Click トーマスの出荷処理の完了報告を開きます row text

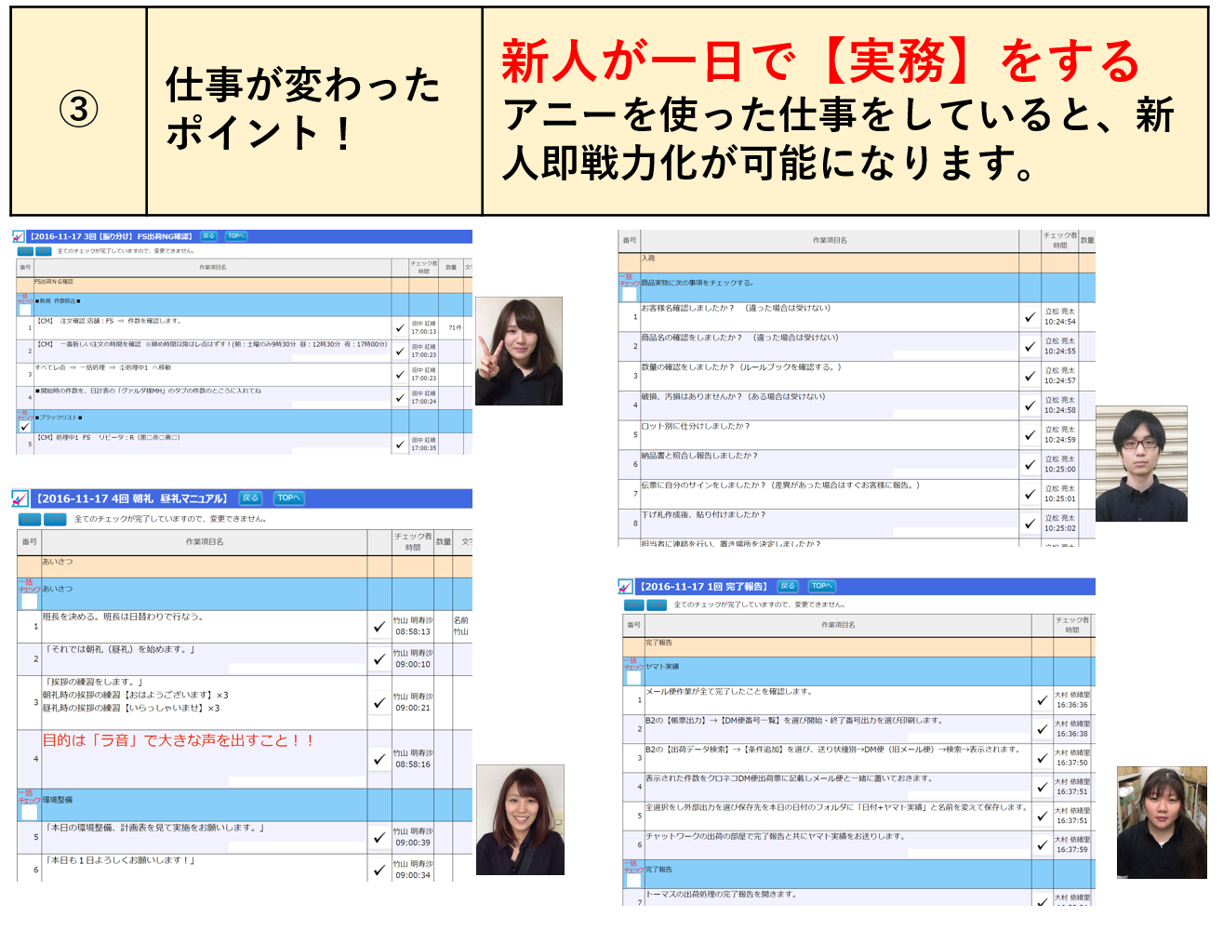coord(722,895)
